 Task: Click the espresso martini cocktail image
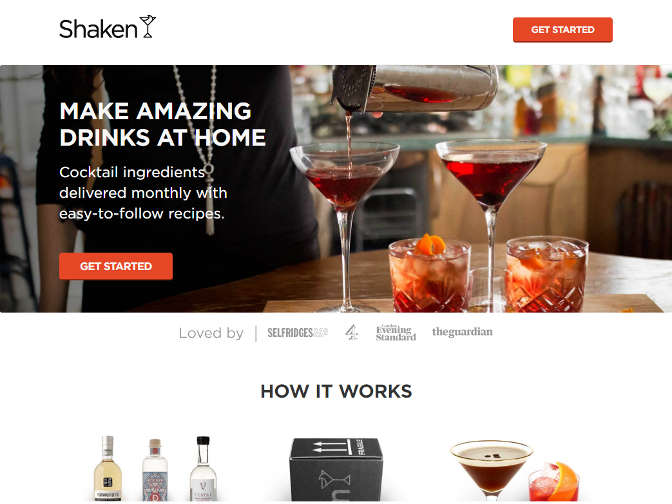(491, 470)
